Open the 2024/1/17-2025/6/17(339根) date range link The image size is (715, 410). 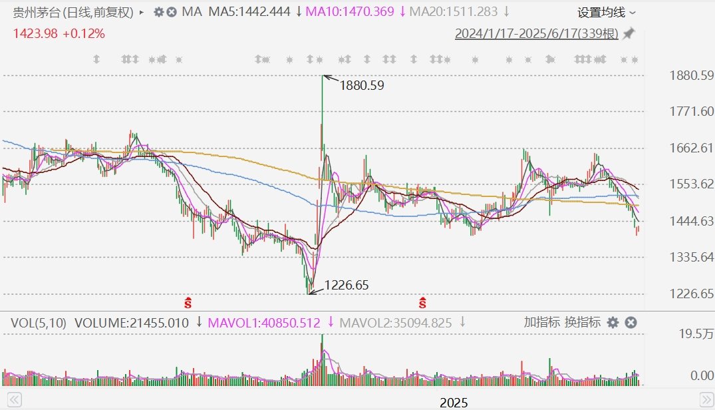537,34
